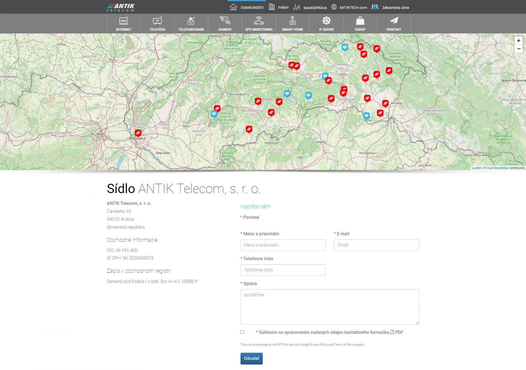Open the Smart Home icon

point(292,21)
